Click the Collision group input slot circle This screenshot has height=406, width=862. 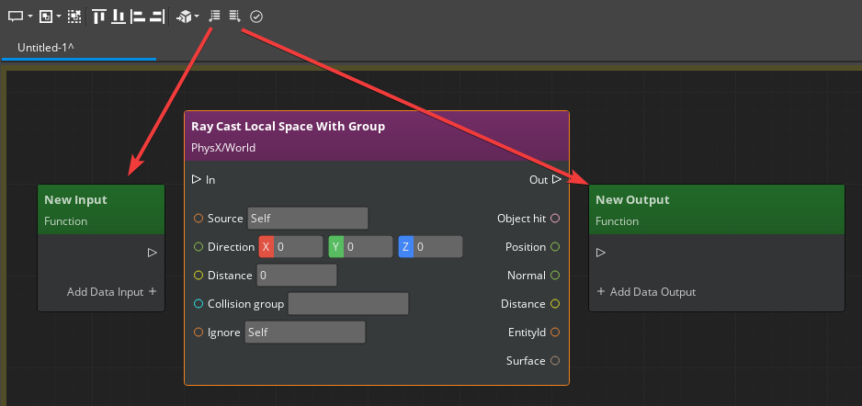pos(198,304)
